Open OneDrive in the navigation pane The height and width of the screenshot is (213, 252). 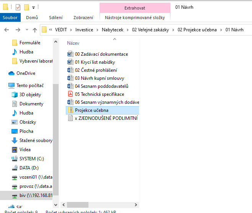(x=26, y=73)
